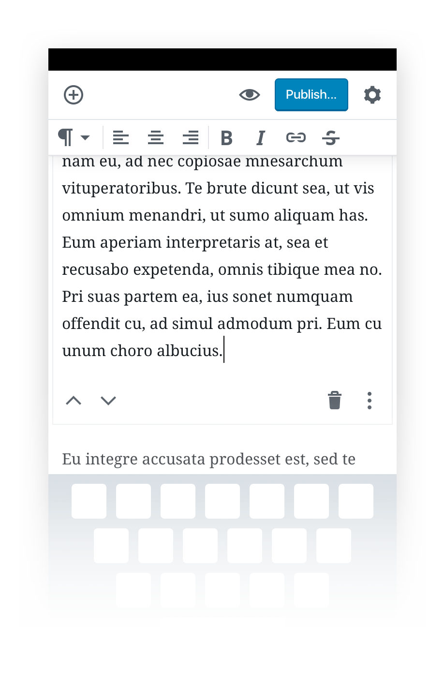Viewport: 445px width, 687px height.
Task: Open the settings gear icon
Action: pos(372,95)
